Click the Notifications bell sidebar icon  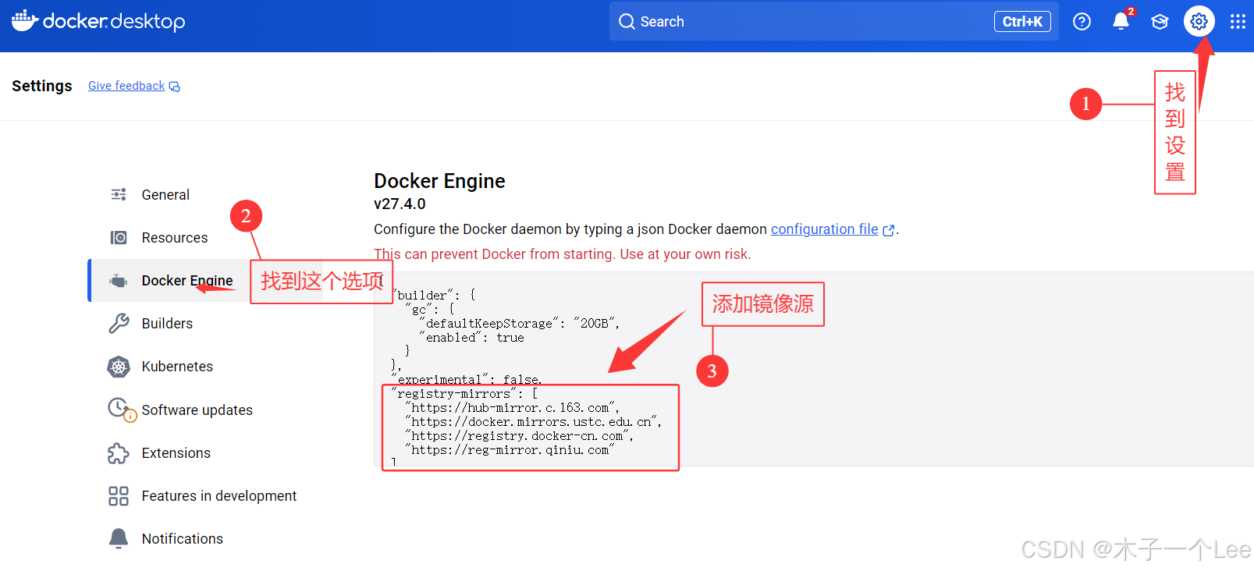pyautogui.click(x=119, y=538)
